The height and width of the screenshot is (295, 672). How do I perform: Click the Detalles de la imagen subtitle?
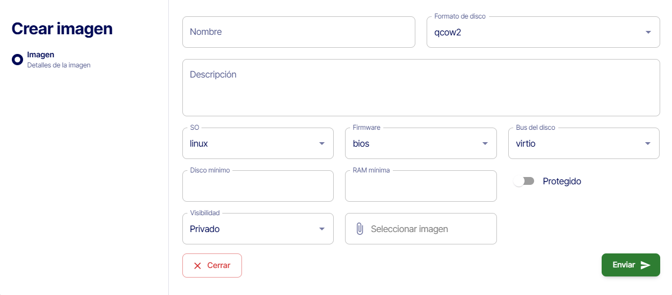[59, 65]
